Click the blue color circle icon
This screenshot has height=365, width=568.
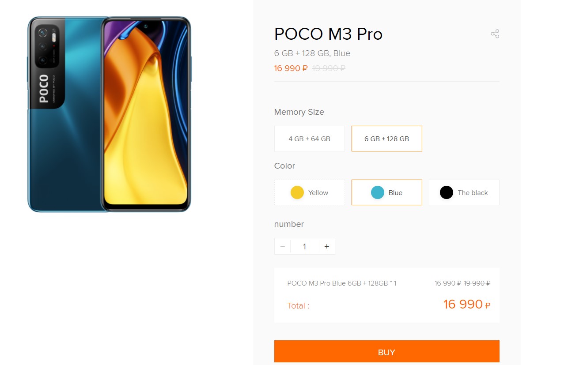(x=378, y=192)
